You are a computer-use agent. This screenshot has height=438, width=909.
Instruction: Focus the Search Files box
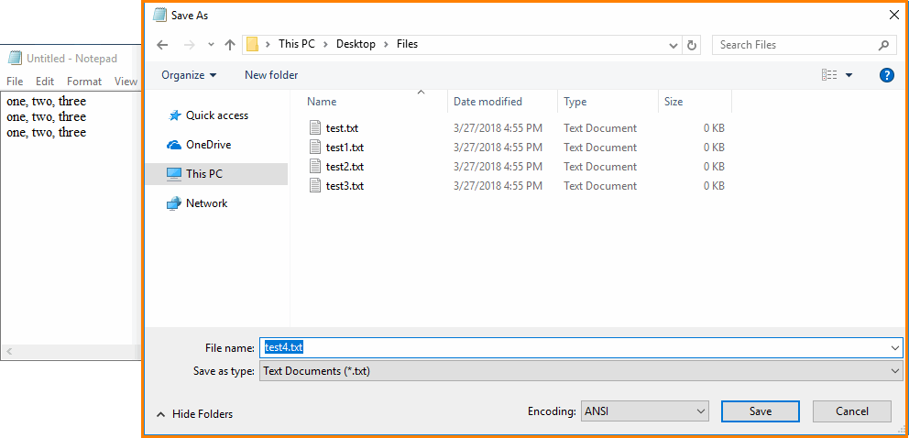click(804, 45)
